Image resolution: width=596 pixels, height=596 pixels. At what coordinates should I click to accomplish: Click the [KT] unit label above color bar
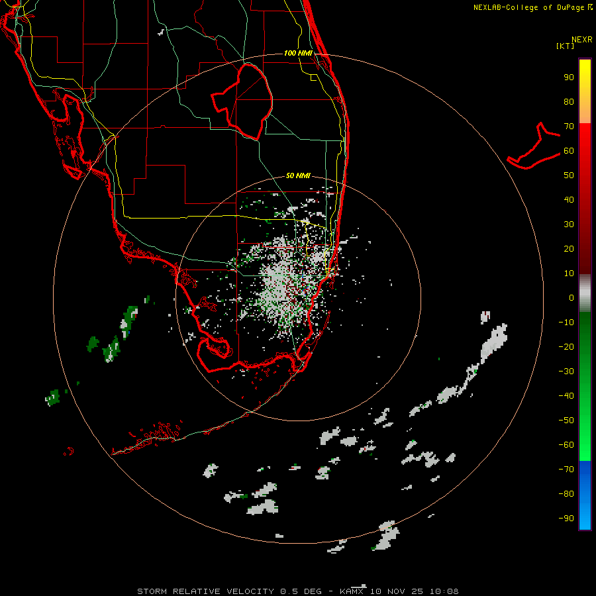566,46
